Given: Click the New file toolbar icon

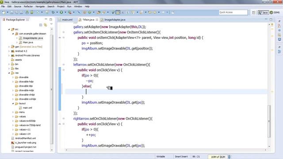Looking at the screenshot, I should [x=4, y=12].
